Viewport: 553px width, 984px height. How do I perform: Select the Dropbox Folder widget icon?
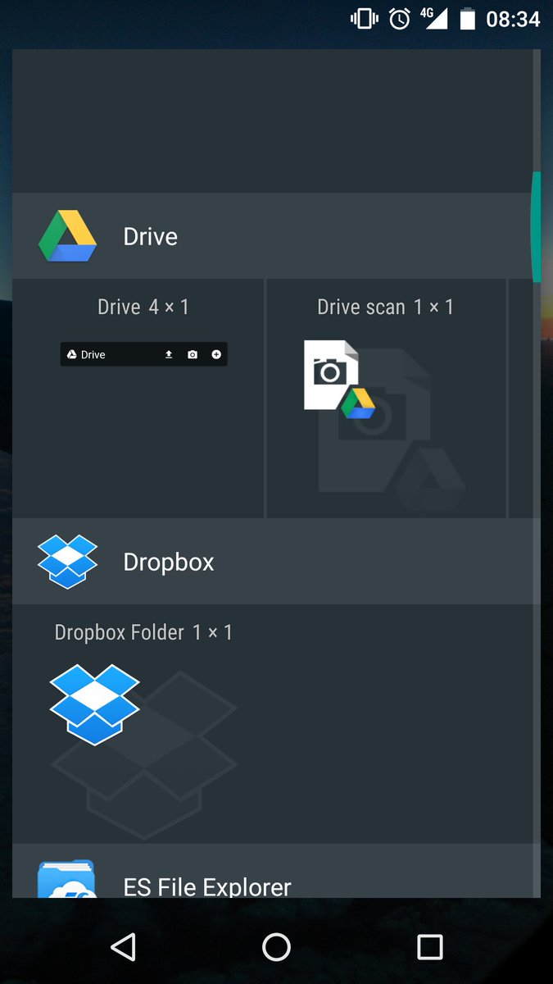(x=94, y=704)
